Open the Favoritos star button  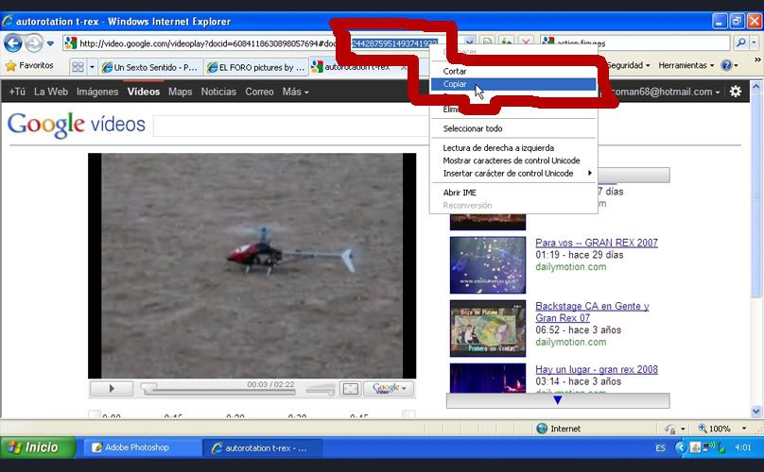click(x=29, y=65)
